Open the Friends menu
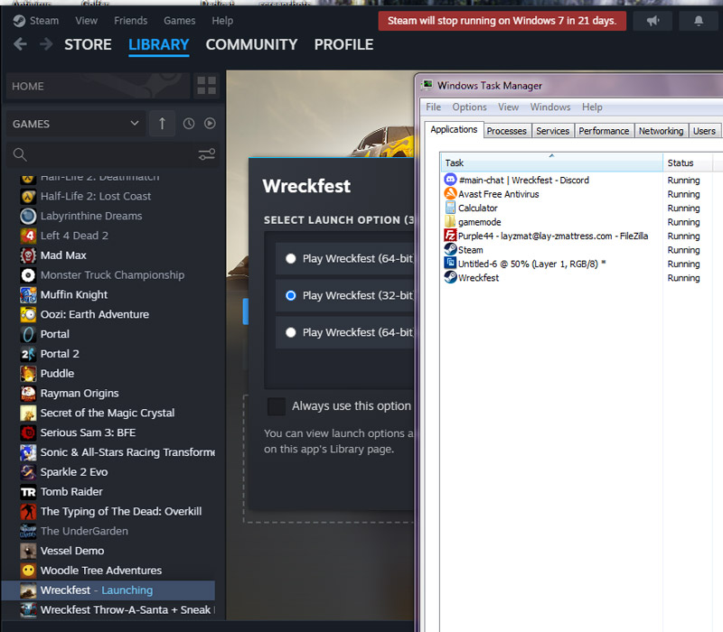The width and height of the screenshot is (723, 632). point(130,21)
